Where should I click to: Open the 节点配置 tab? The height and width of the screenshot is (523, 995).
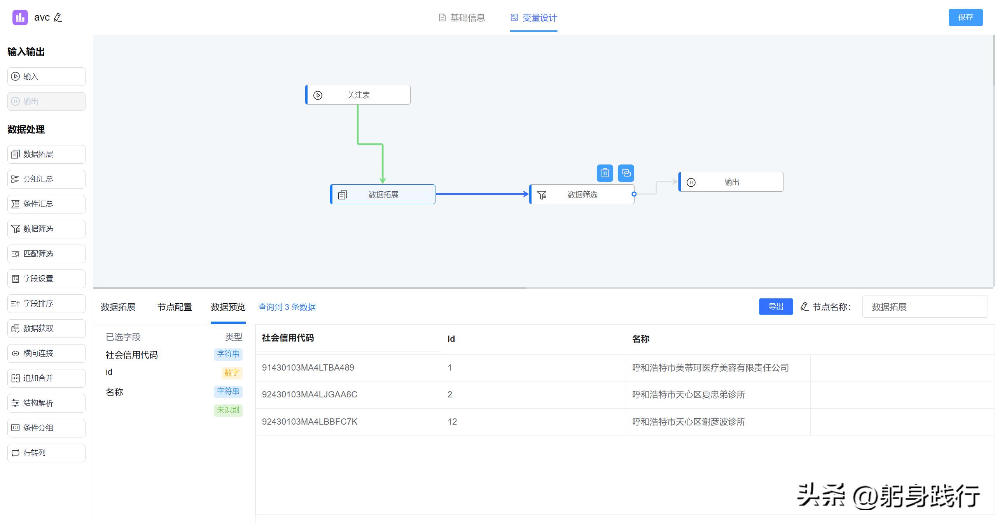tap(175, 307)
